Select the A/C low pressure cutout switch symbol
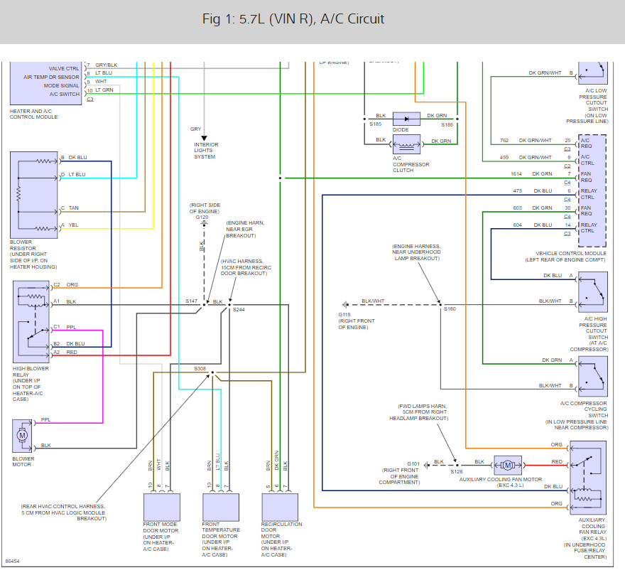Viewport: 625px width, 580px height. (x=593, y=72)
